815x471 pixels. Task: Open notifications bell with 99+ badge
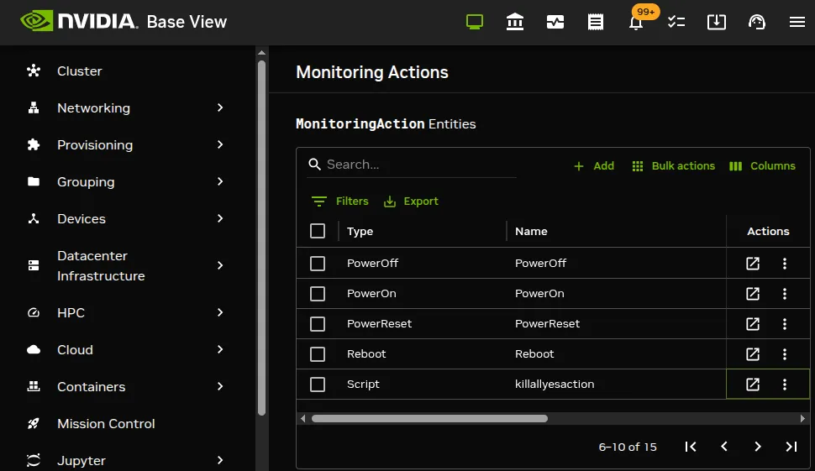[636, 23]
